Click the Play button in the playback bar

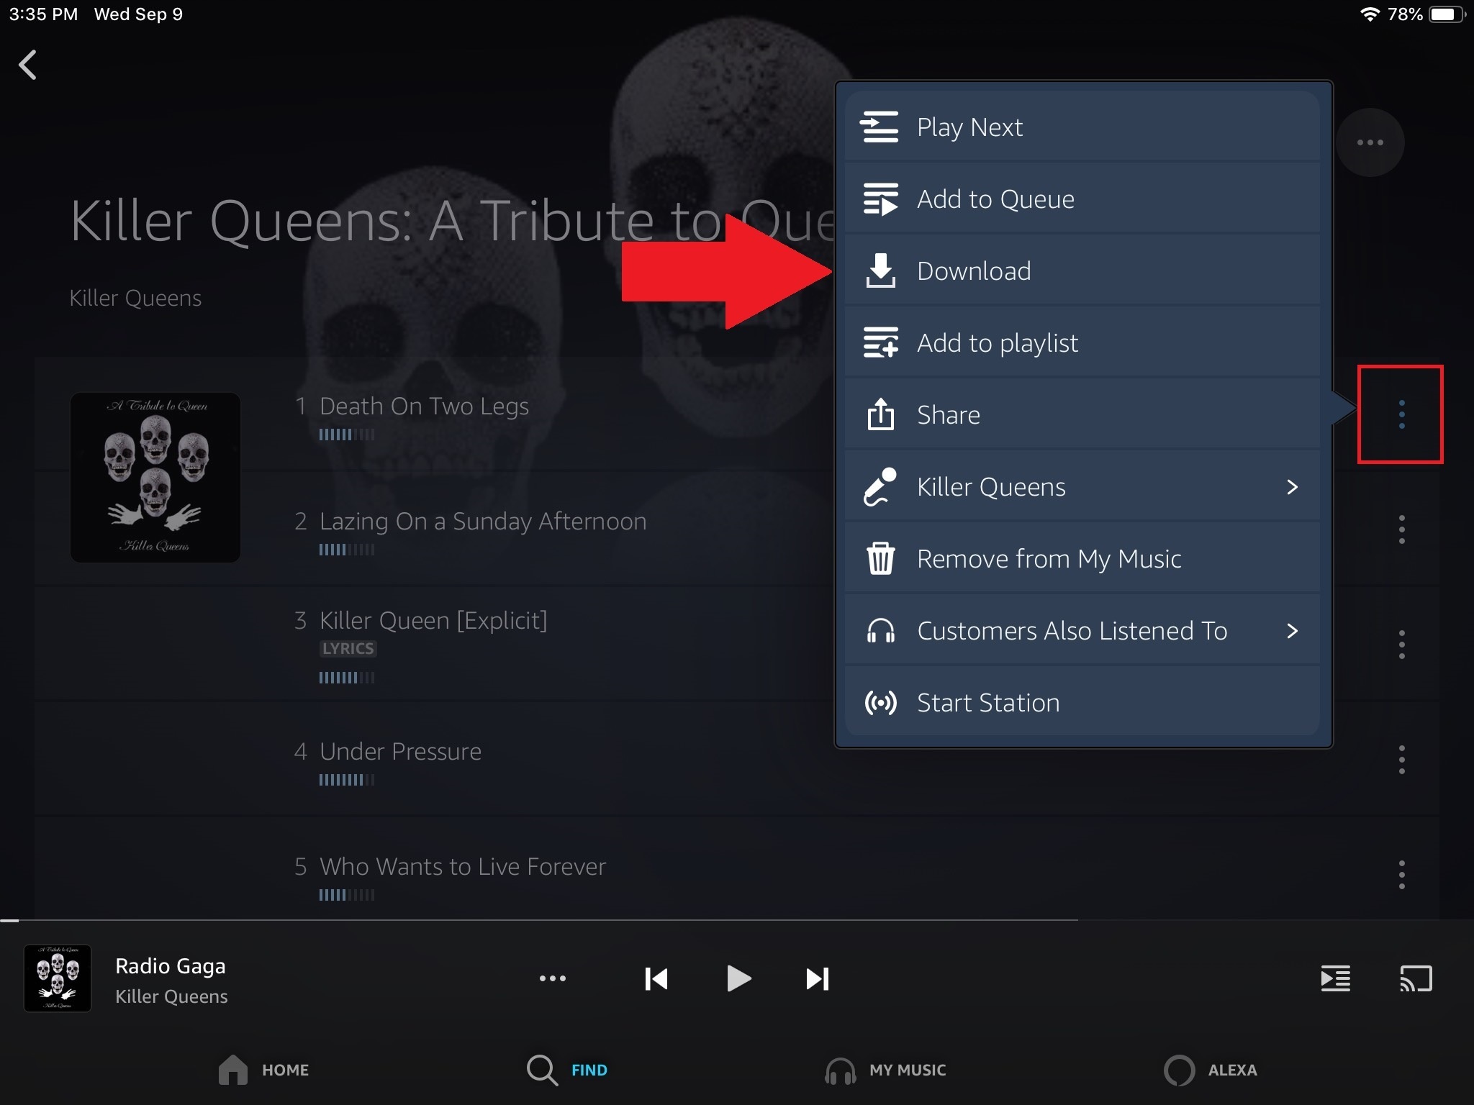(x=736, y=978)
